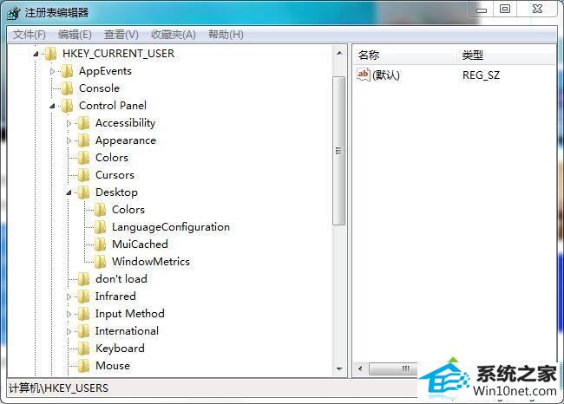Click the registry editor title bar icon
This screenshot has width=564, height=404.
tap(15, 13)
